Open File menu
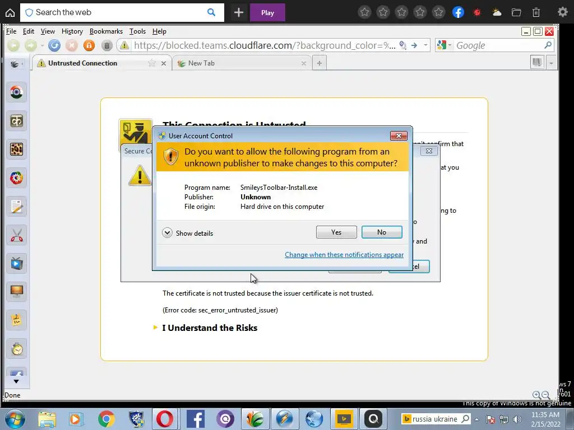The height and width of the screenshot is (430, 574). (x=11, y=31)
